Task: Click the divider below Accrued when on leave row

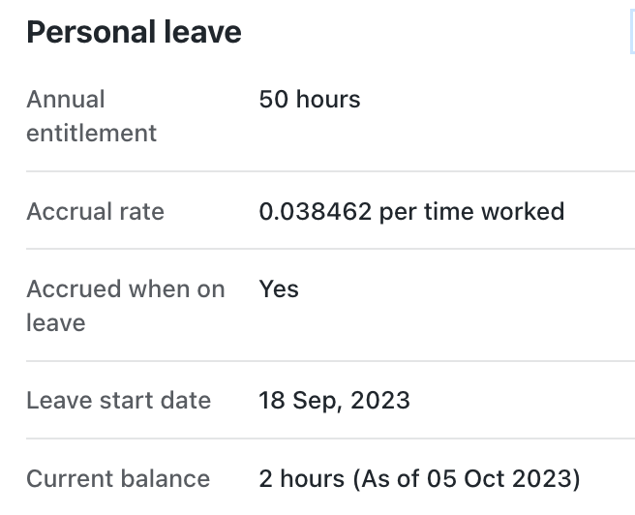Action: 330,360
